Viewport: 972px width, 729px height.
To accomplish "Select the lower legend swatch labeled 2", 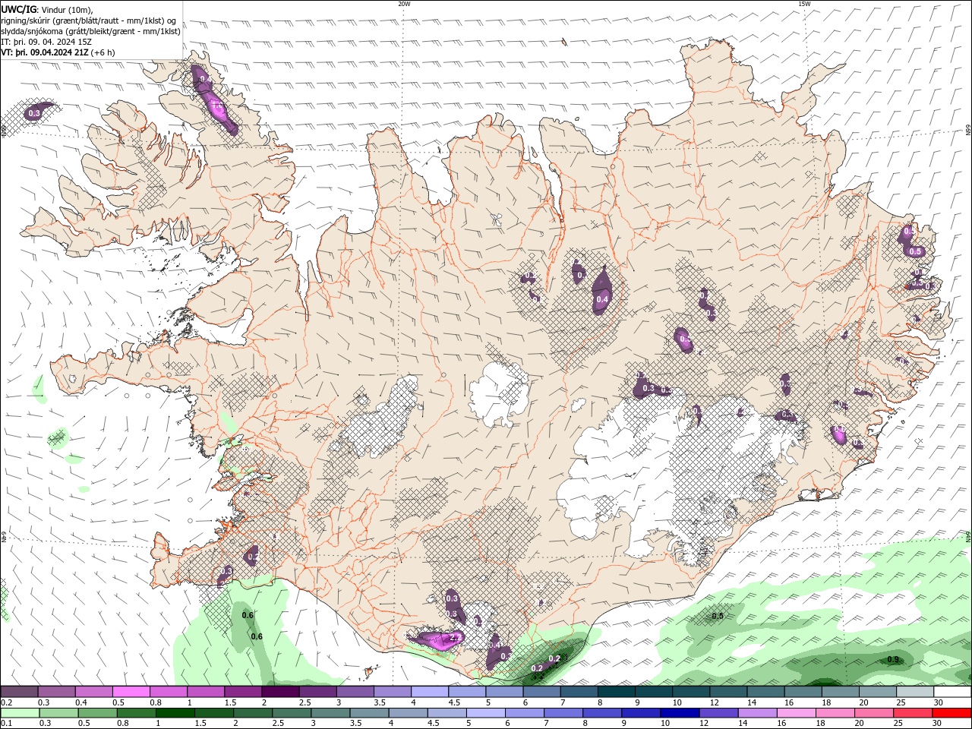I will pyautogui.click(x=253, y=713).
